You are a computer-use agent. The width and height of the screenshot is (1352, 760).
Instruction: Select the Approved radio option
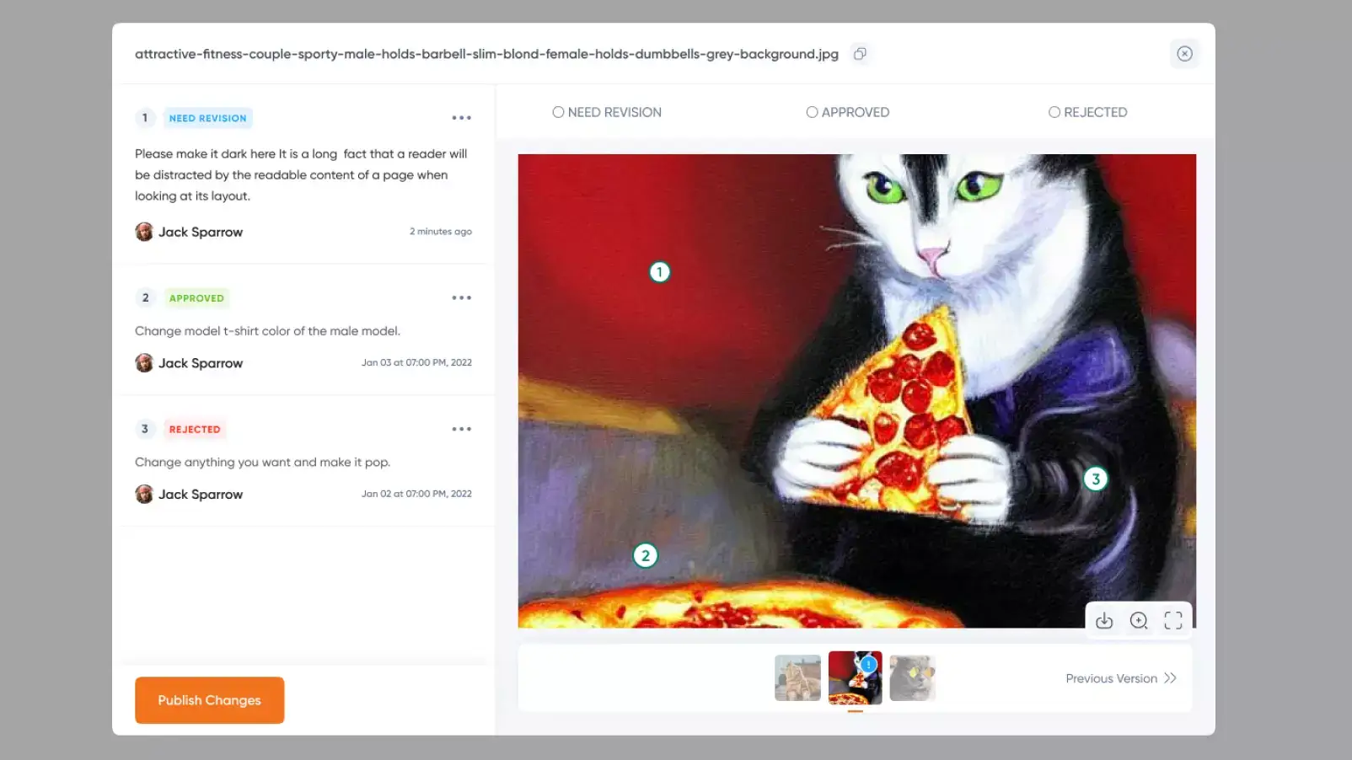[812, 112]
